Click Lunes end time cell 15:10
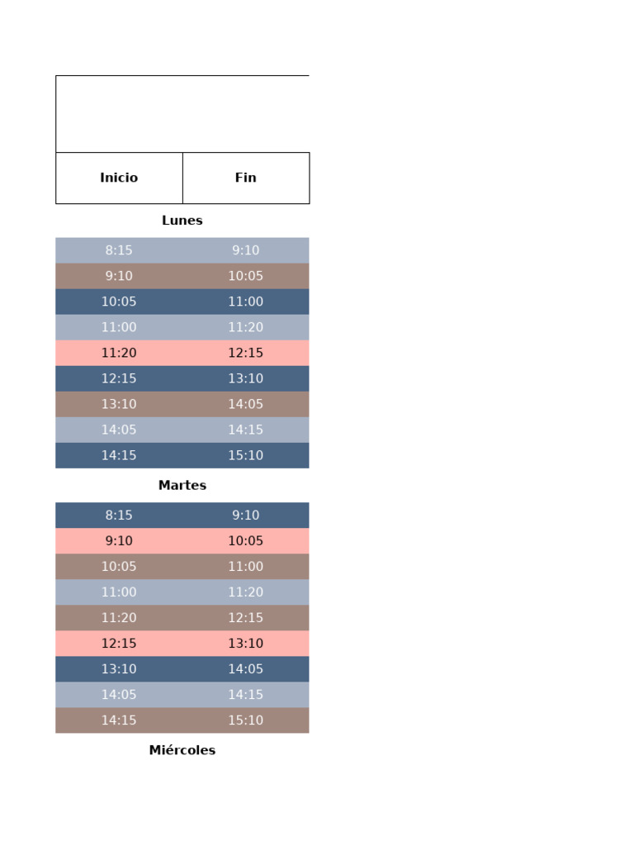 click(x=245, y=455)
